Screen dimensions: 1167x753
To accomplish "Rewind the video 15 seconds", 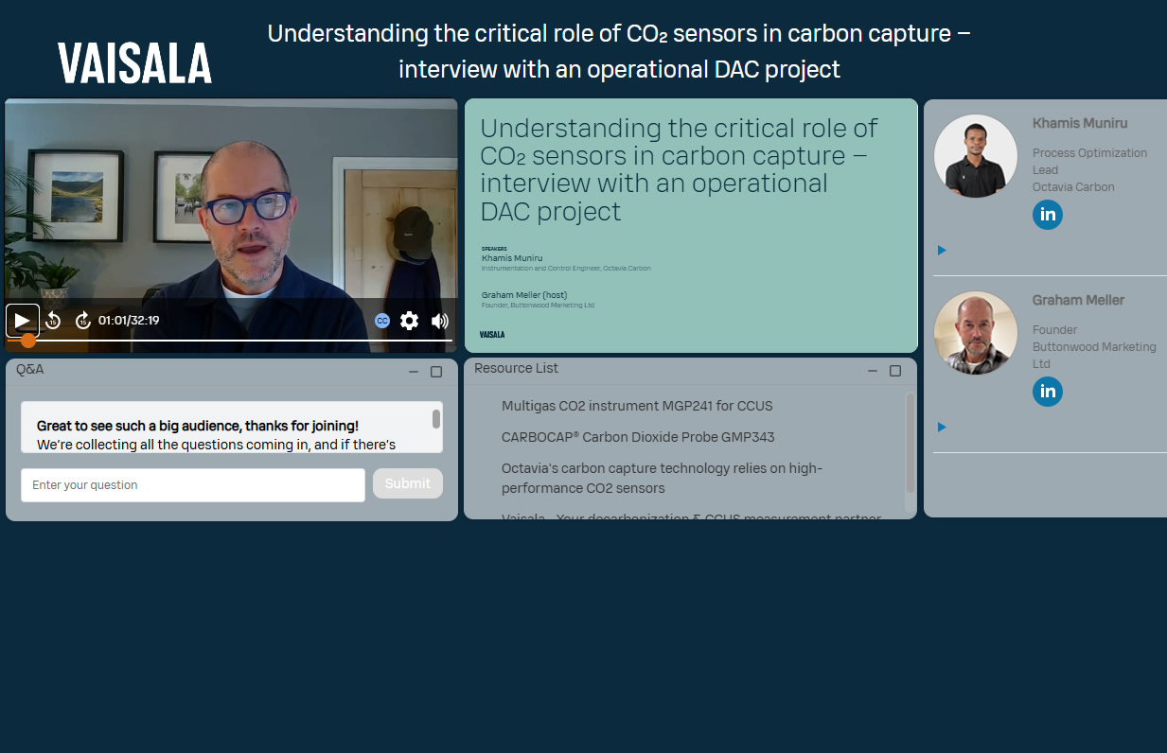I will [53, 321].
